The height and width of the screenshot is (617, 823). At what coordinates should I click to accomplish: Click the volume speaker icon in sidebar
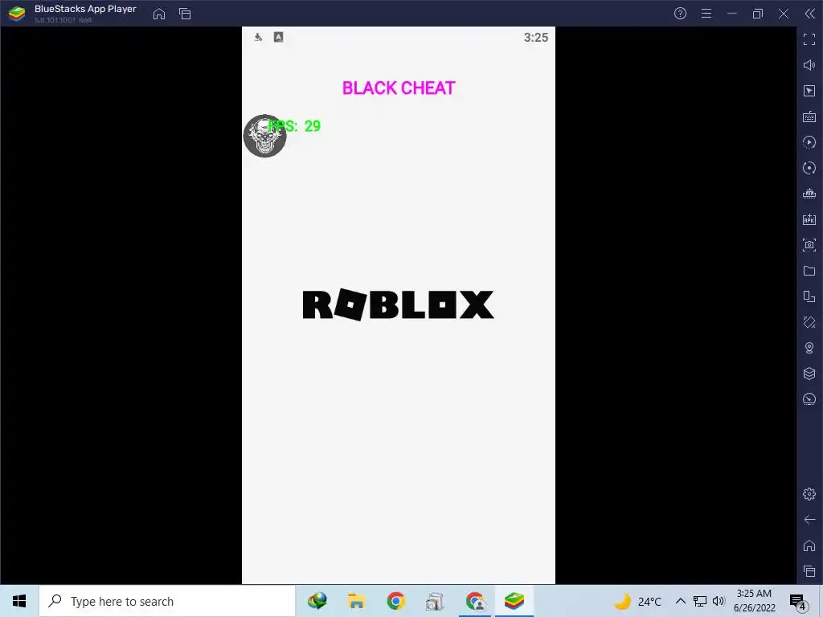809,65
